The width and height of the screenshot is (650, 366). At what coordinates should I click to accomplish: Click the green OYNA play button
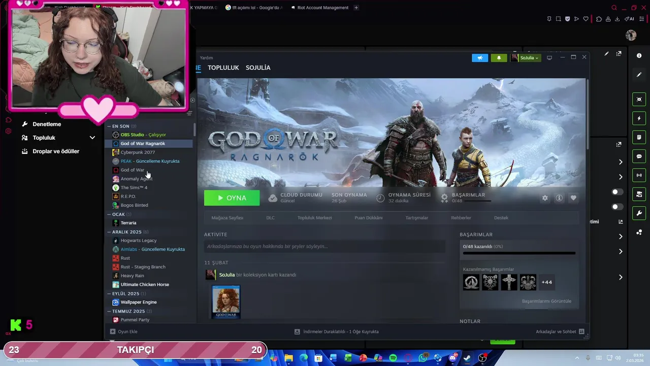coord(232,198)
